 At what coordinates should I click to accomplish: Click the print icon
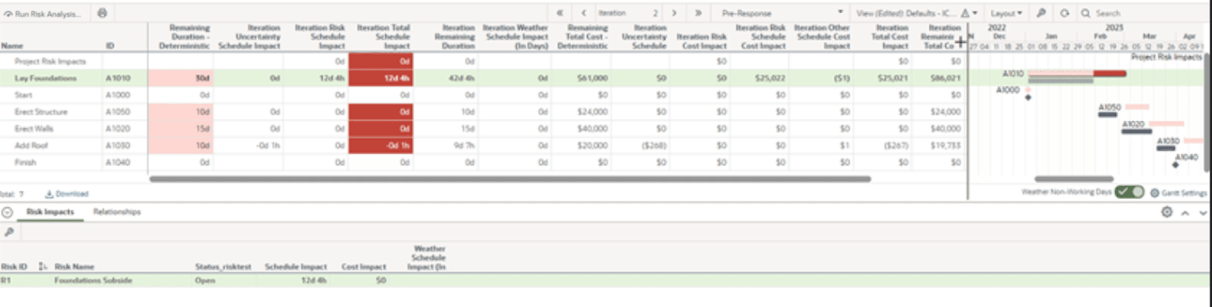tap(102, 13)
